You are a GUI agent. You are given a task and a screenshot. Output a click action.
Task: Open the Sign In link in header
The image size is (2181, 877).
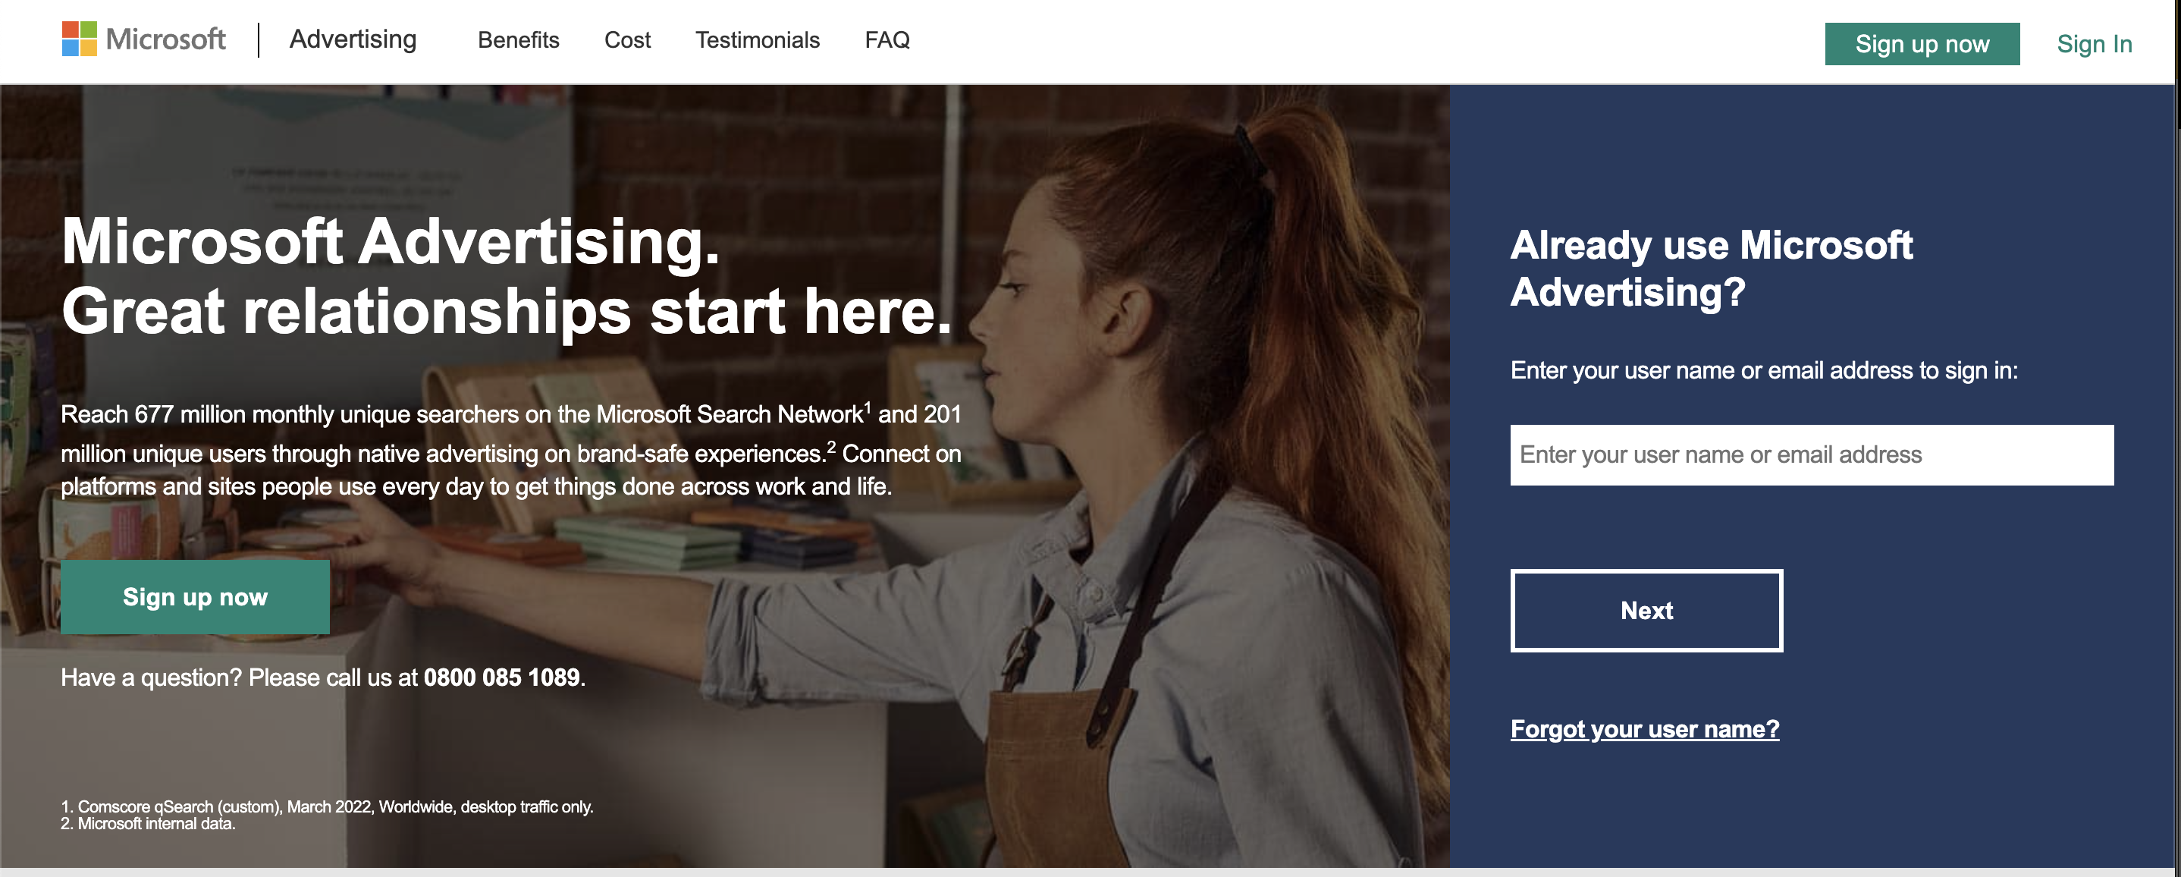(x=2094, y=44)
